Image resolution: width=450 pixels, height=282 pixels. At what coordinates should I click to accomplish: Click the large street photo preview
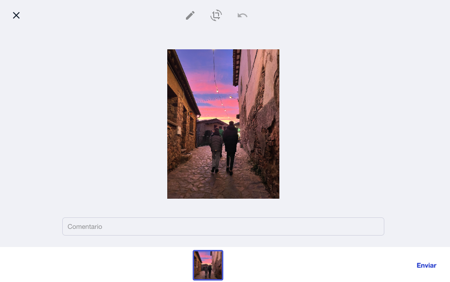click(223, 124)
